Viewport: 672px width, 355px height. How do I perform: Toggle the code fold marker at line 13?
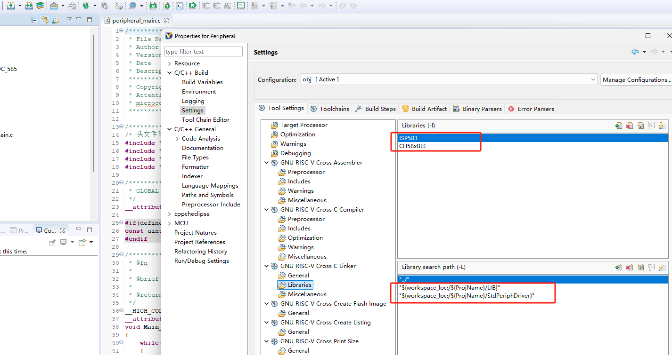pyautogui.click(x=122, y=127)
